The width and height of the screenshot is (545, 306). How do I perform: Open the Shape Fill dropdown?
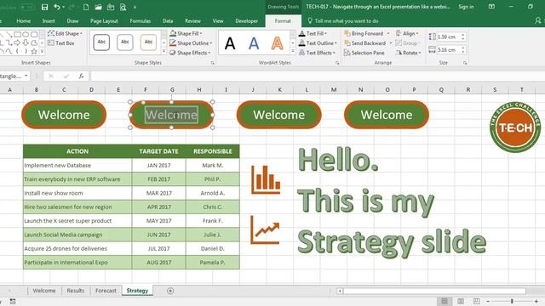[186, 33]
